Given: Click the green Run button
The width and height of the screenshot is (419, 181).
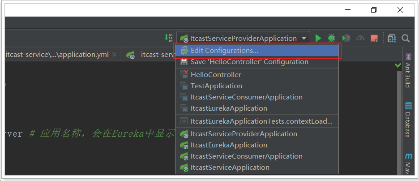Looking at the screenshot, I should point(318,39).
